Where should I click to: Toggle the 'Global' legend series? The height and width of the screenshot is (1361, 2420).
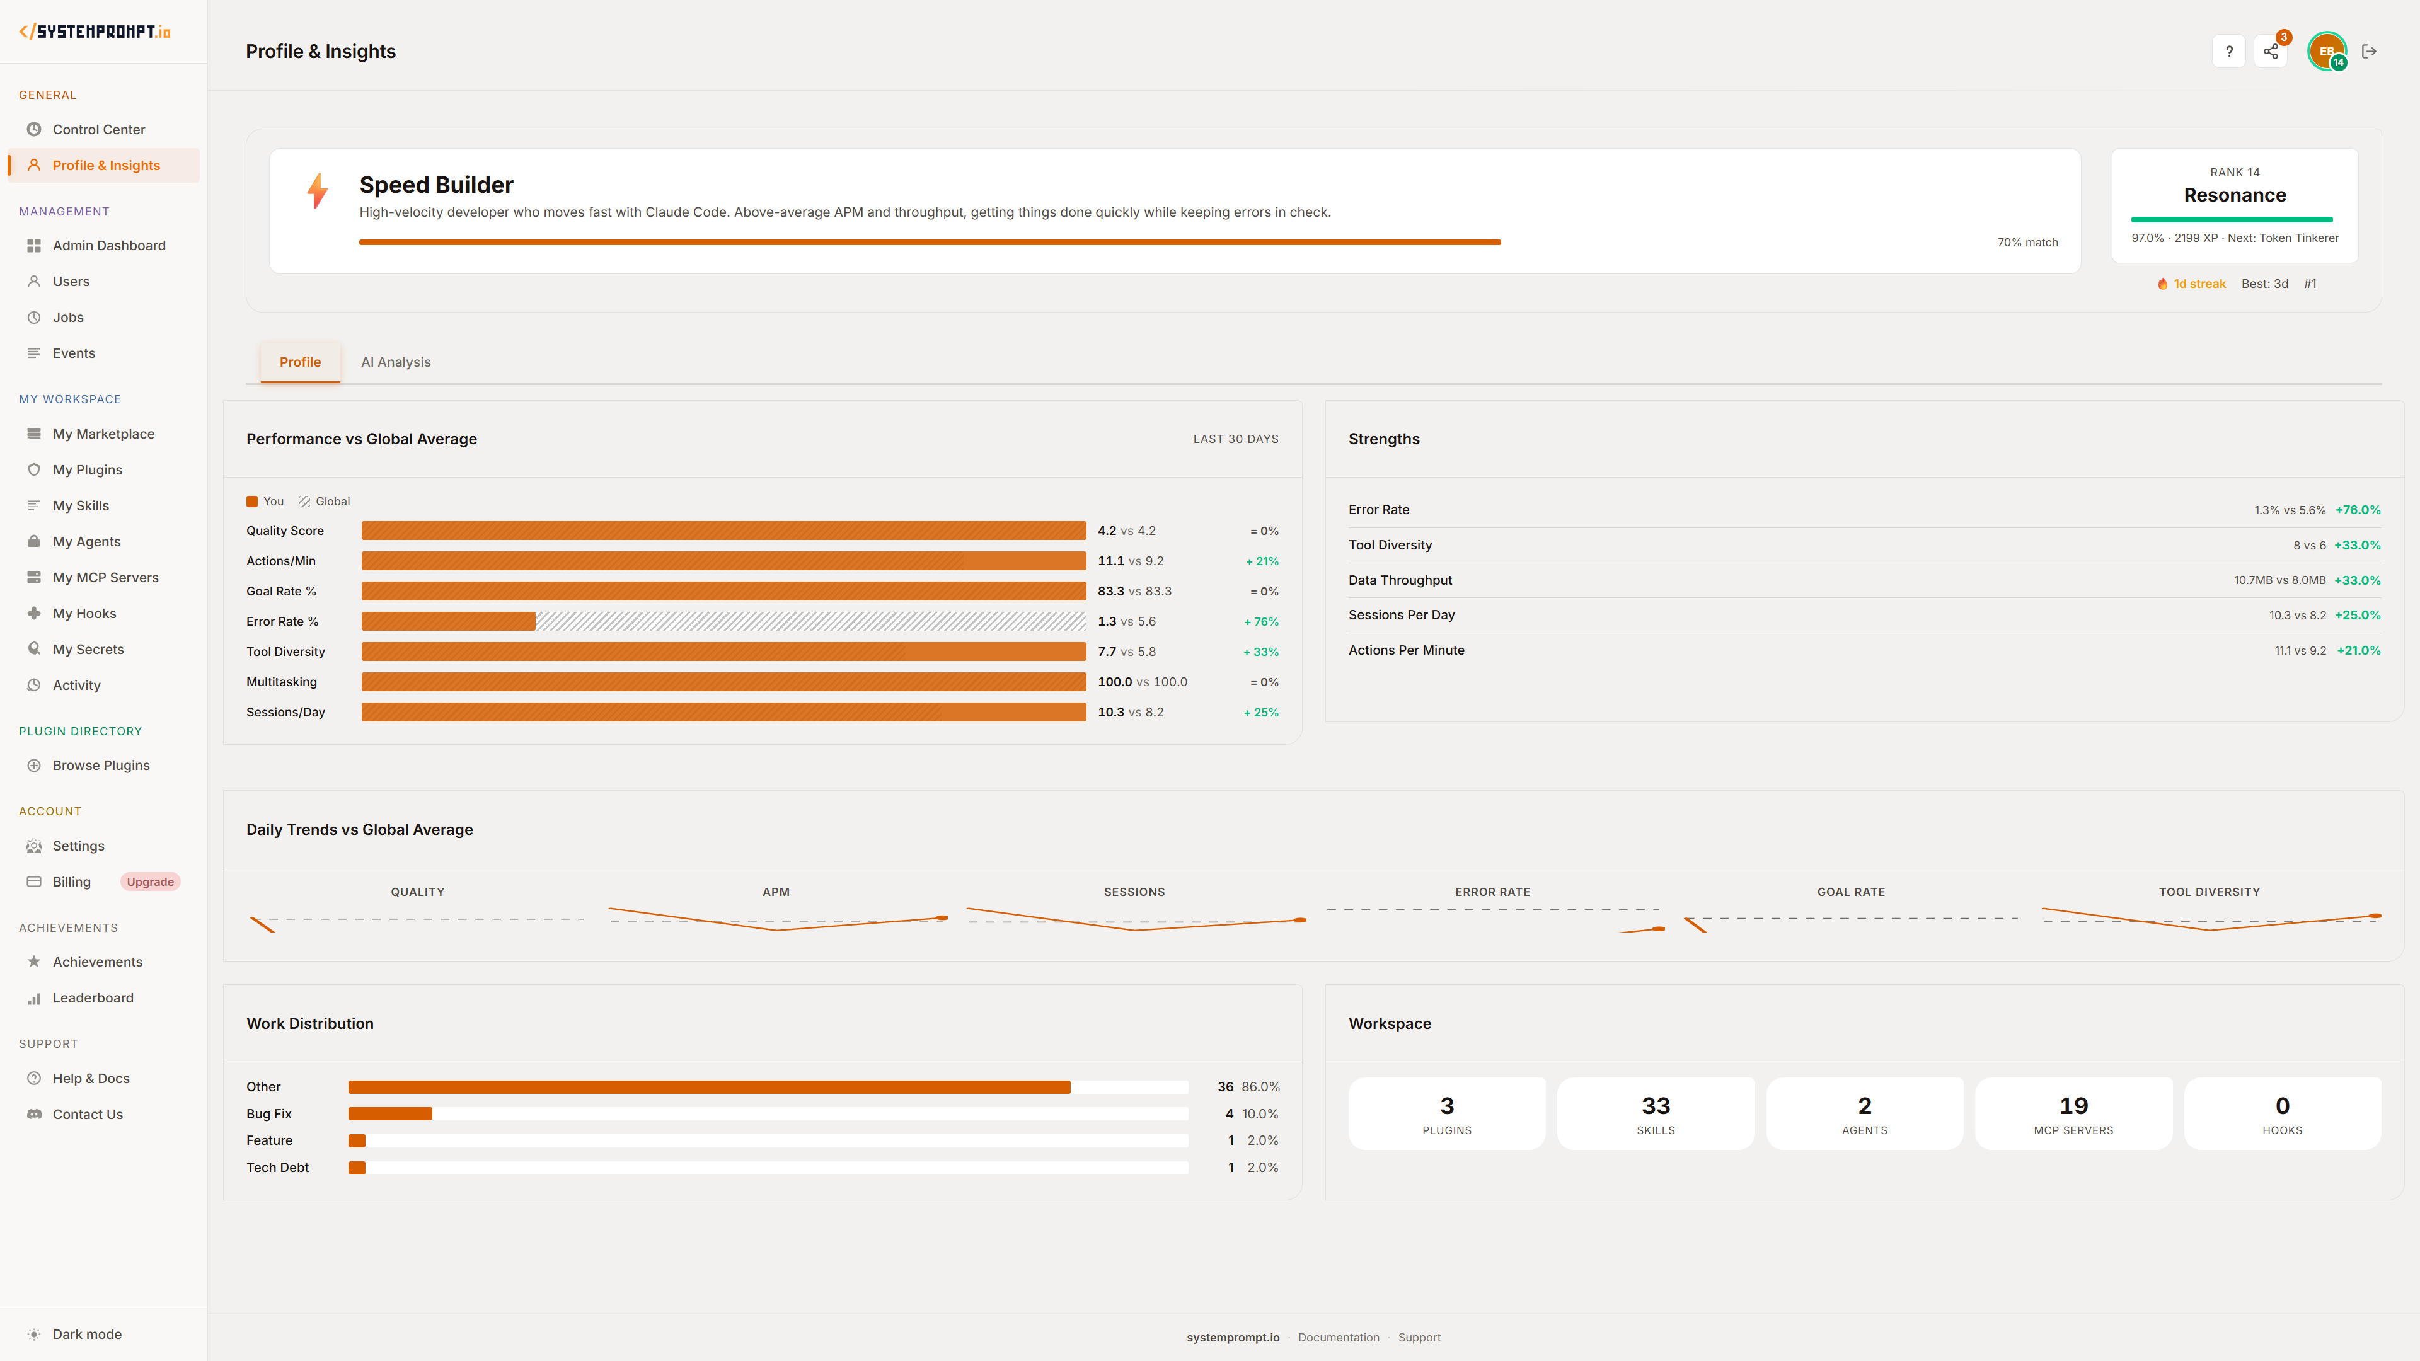pyautogui.click(x=324, y=501)
